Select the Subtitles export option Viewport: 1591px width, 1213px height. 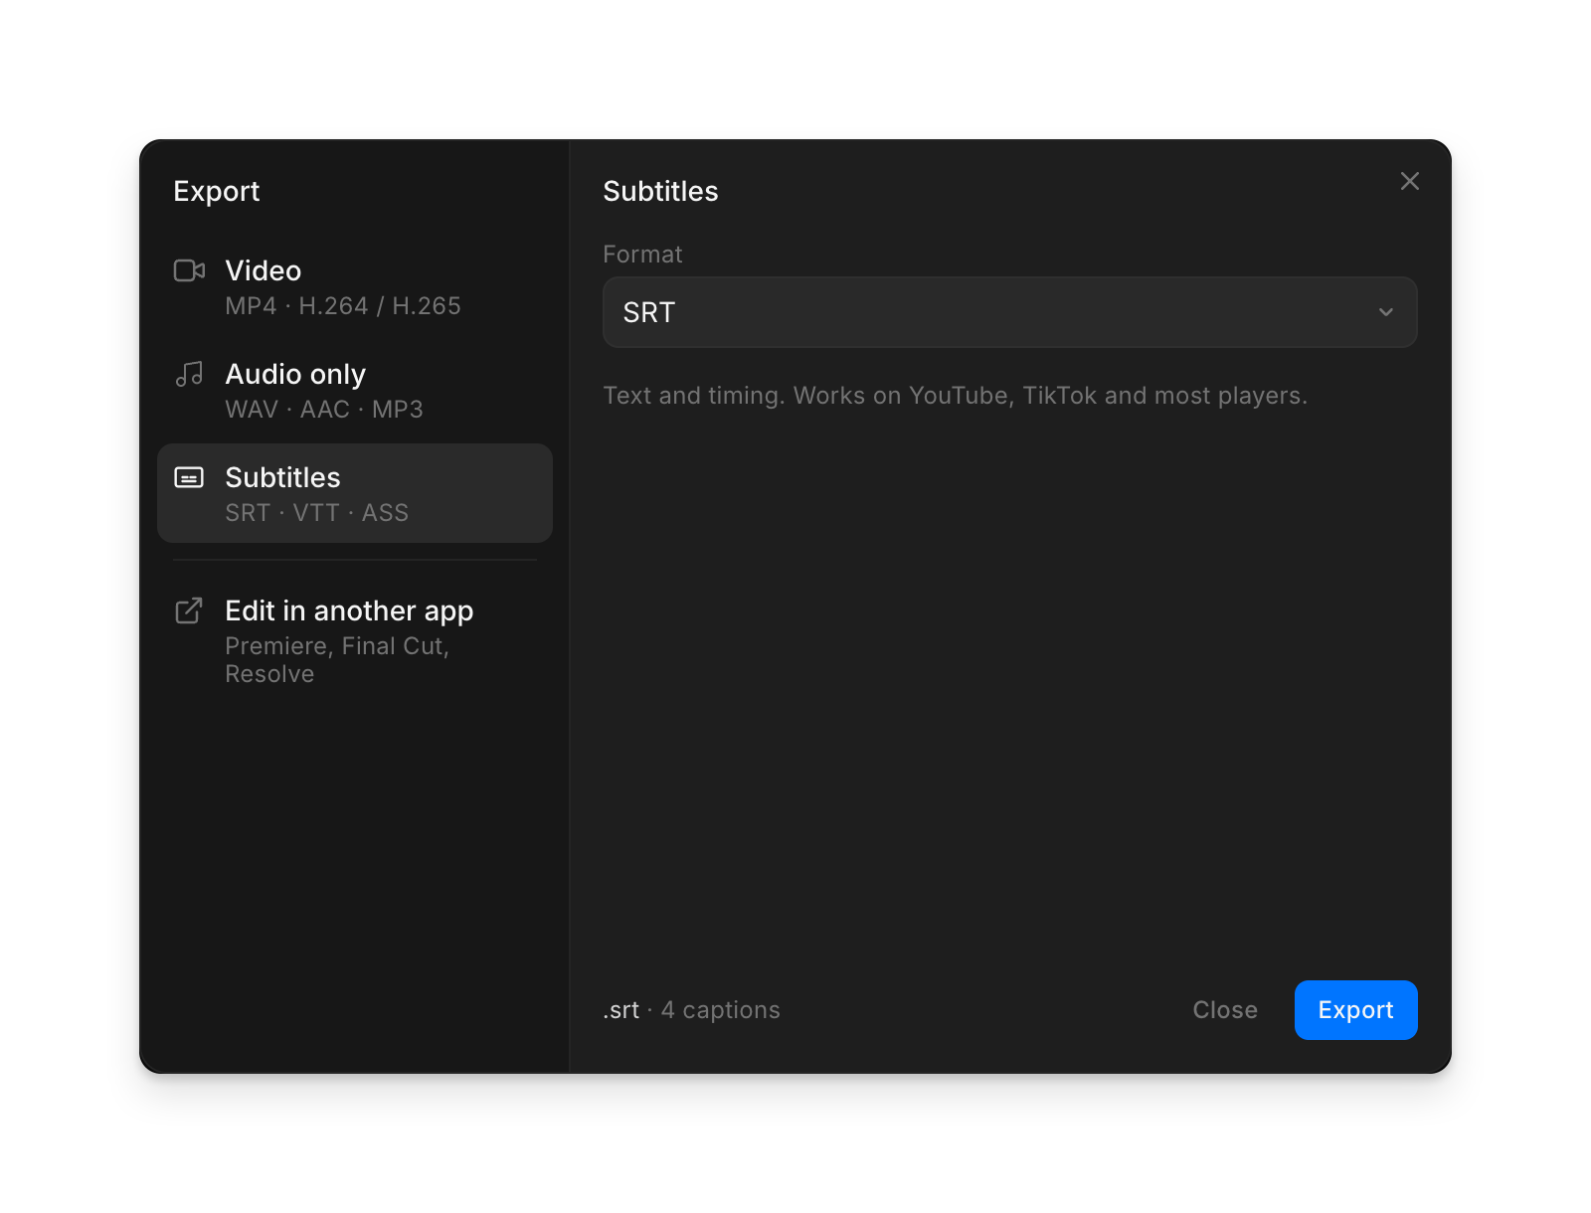click(355, 493)
